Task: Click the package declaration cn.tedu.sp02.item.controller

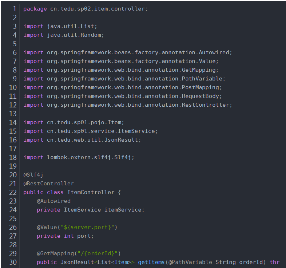Action: coord(86,9)
